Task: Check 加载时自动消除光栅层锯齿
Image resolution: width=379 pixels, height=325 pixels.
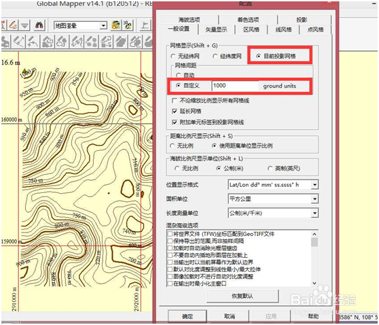Action: coord(170,248)
